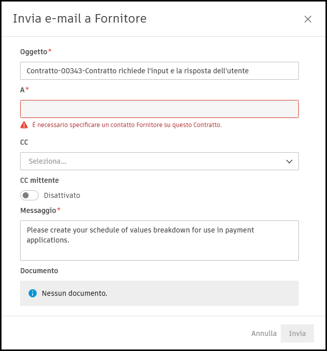
Task: Click the red warning triangle icon
Action: point(24,125)
